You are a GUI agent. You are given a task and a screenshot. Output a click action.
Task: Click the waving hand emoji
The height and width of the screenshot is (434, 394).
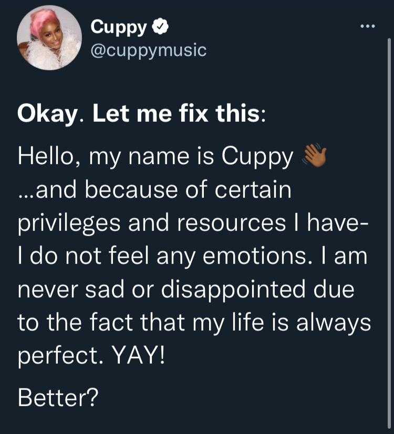click(x=315, y=155)
